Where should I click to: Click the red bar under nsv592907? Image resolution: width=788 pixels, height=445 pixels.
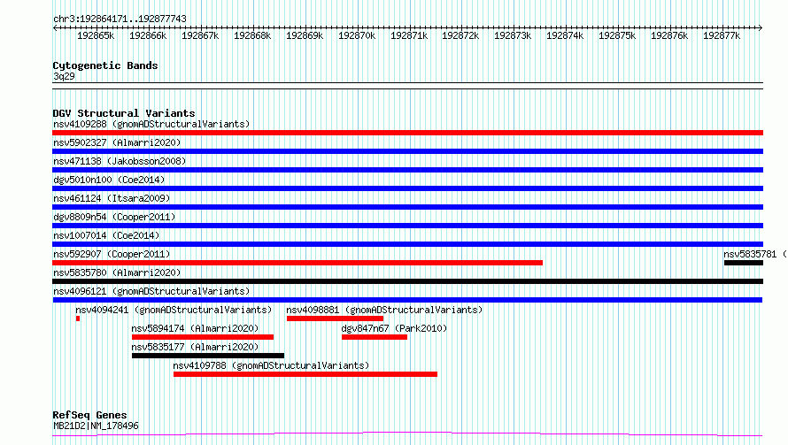click(297, 263)
